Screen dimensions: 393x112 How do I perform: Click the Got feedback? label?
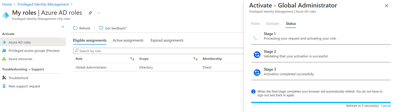click(116, 28)
